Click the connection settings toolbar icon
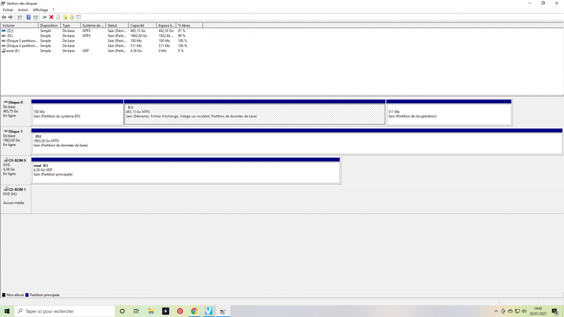564x317 pixels. point(44,17)
